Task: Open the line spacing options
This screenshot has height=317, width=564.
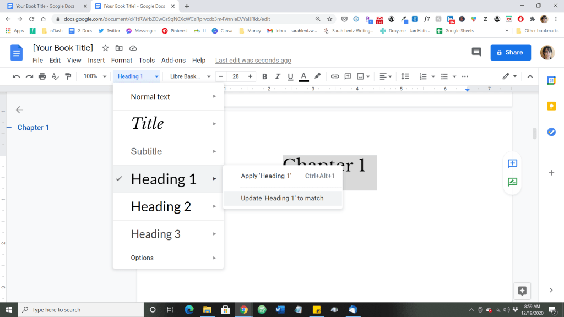Action: pos(405,76)
